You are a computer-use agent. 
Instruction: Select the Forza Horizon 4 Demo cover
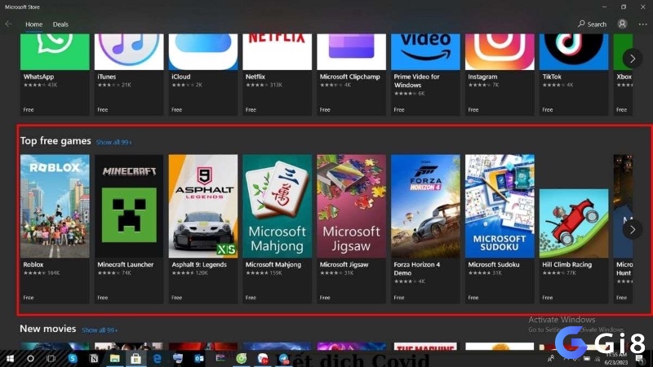(425, 206)
